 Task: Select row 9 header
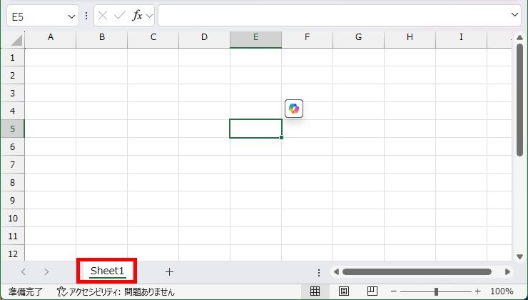pyautogui.click(x=13, y=200)
